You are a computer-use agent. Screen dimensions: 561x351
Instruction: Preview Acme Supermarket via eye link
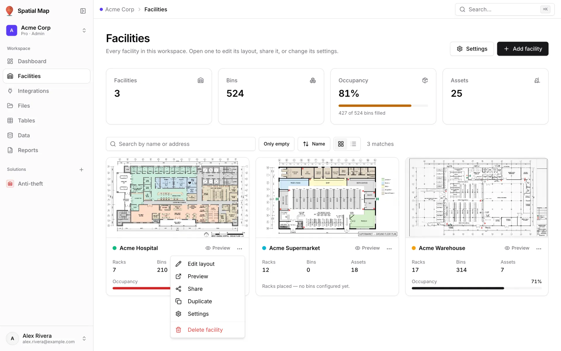[367, 248]
